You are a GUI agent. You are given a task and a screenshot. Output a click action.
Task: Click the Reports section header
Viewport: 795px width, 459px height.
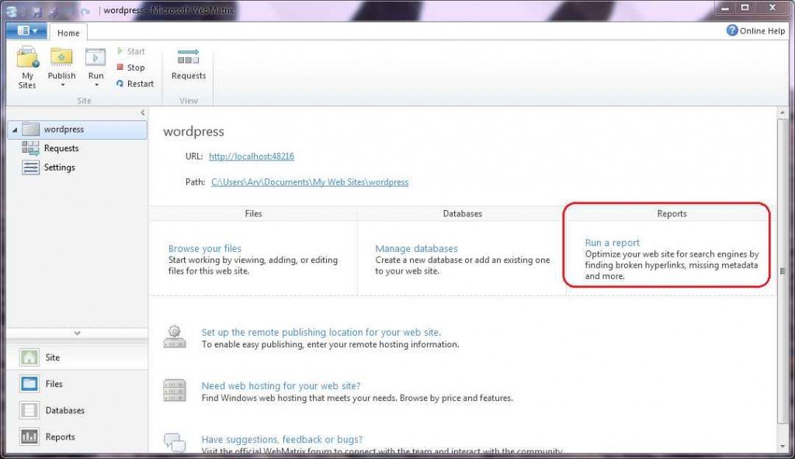click(x=672, y=214)
